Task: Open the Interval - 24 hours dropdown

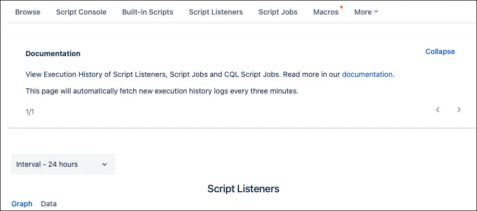Action: (63, 164)
